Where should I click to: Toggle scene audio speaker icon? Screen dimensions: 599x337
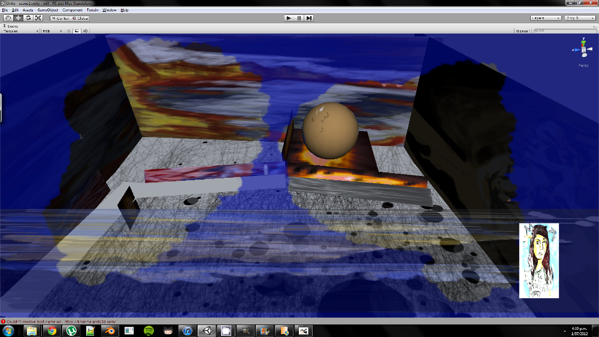(85, 31)
